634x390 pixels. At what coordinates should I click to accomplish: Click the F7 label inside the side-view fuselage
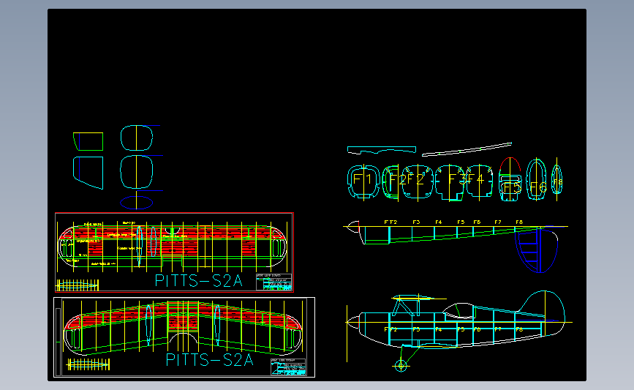[498, 329]
